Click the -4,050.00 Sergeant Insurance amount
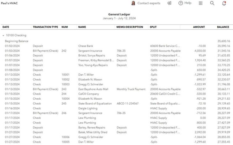Screen dimensions: 233x145 point(200,51)
